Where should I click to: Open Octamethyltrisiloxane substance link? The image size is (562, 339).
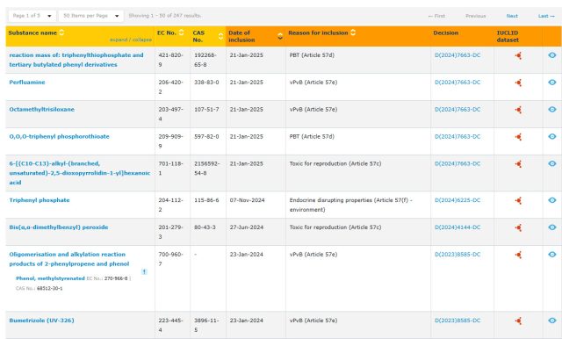coord(42,109)
